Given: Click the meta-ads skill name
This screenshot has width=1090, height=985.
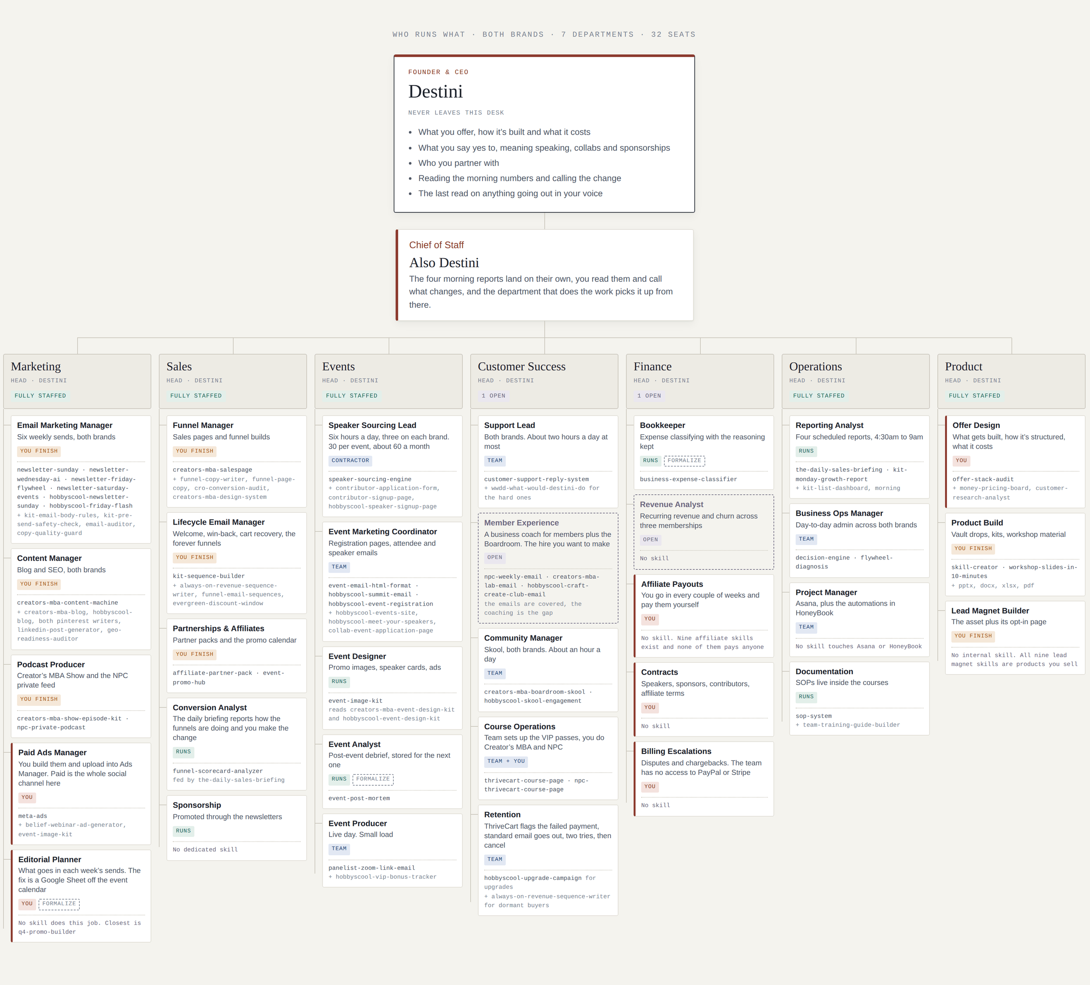Looking at the screenshot, I should [32, 816].
